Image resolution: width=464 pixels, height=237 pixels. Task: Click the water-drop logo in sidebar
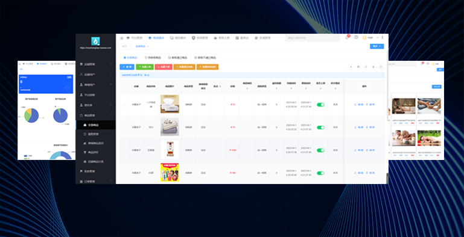95,41
